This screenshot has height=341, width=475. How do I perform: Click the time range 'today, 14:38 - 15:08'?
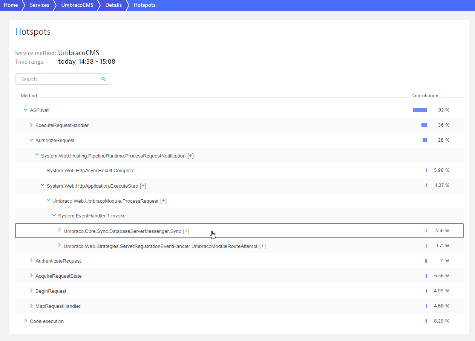point(87,61)
